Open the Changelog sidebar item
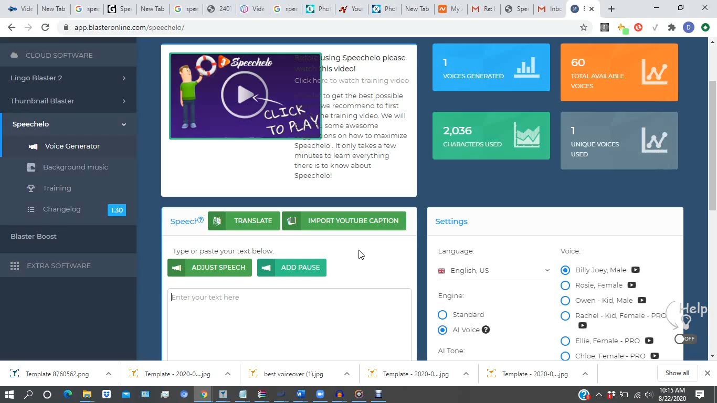This screenshot has height=403, width=717. [x=61, y=209]
